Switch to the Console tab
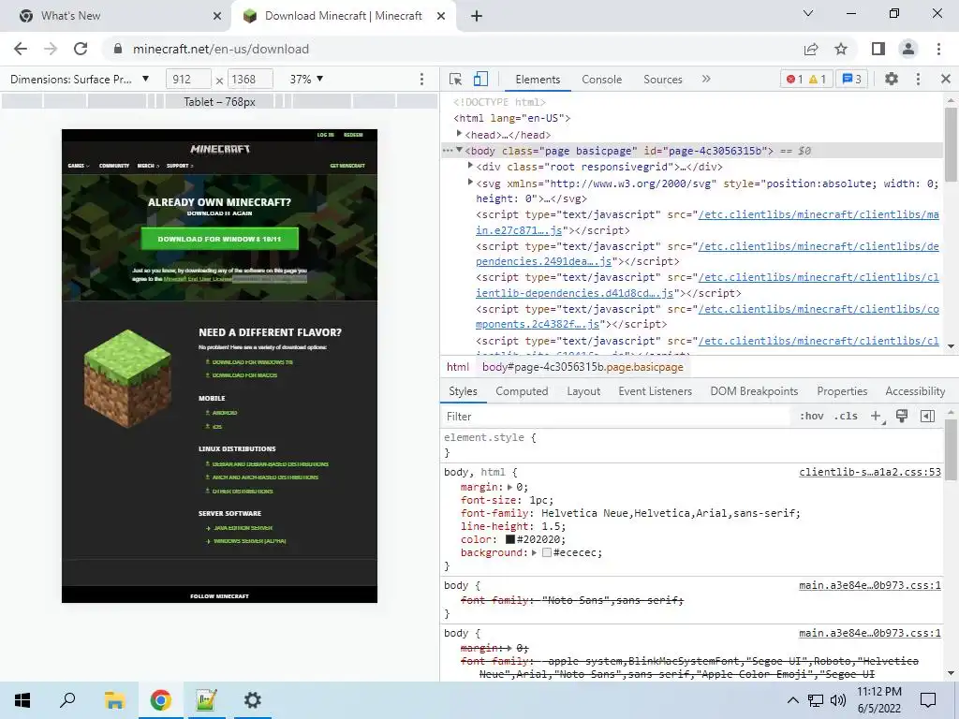Image resolution: width=959 pixels, height=719 pixels. tap(602, 80)
